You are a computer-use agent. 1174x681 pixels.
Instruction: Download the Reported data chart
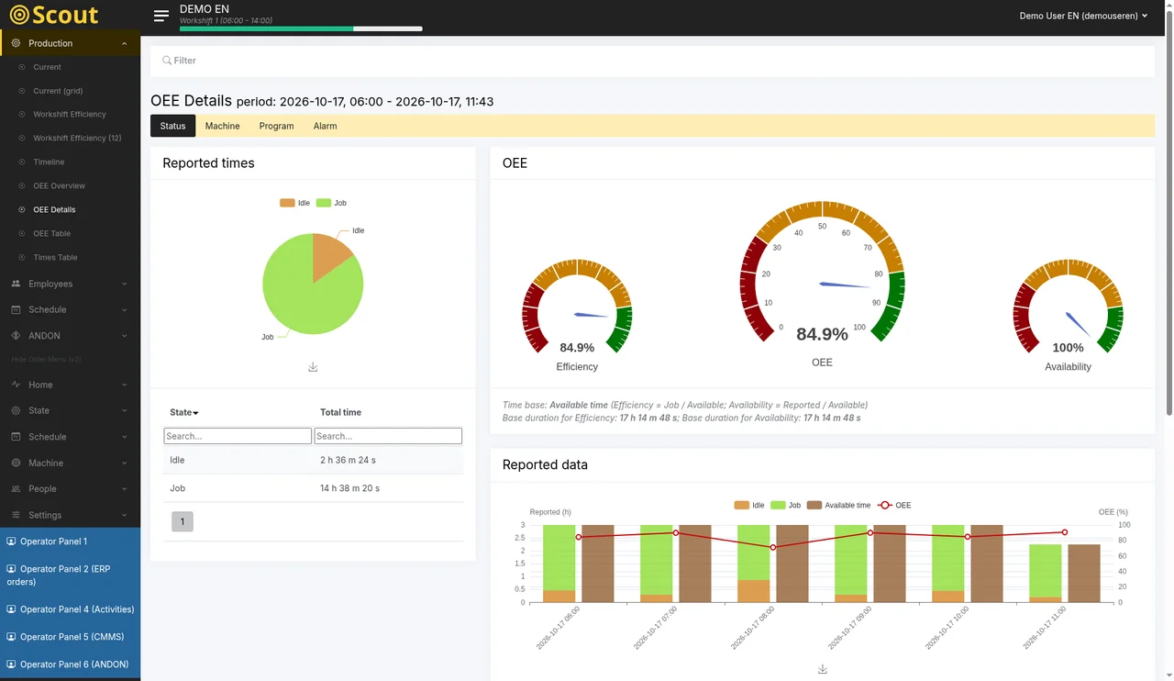(x=823, y=670)
